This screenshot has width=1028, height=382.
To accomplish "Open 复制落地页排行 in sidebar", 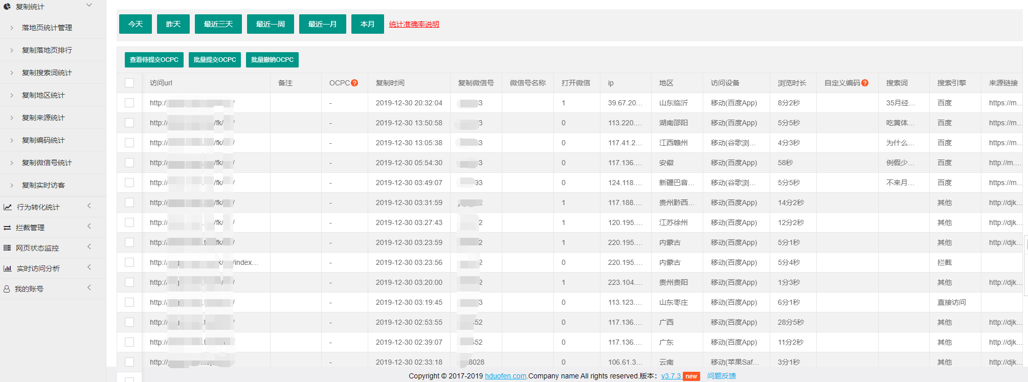I will 47,50.
